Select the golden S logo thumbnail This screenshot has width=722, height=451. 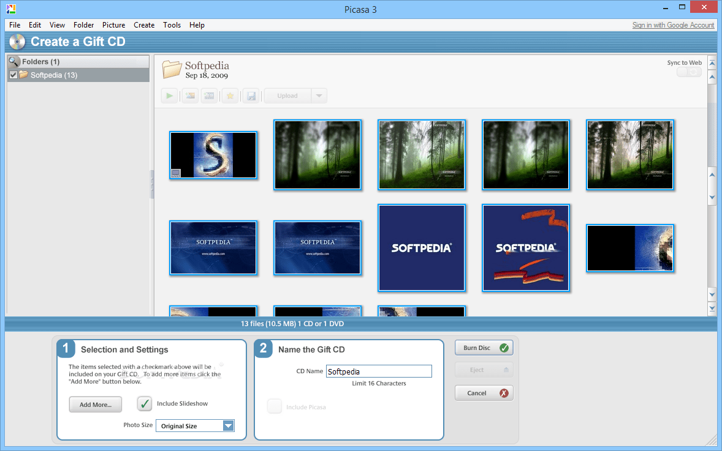tap(213, 155)
